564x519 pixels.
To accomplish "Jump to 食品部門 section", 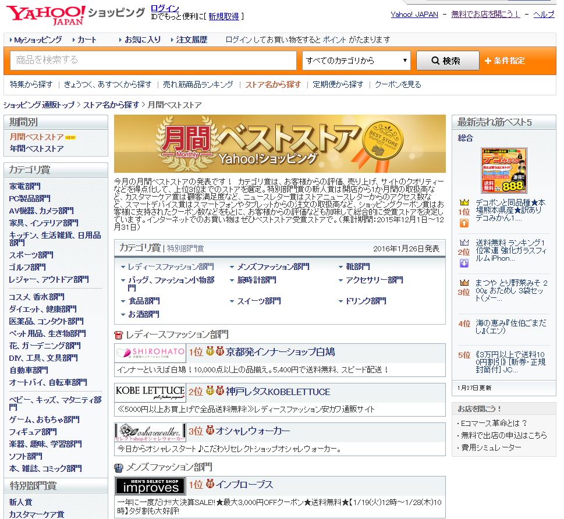I will [x=144, y=301].
